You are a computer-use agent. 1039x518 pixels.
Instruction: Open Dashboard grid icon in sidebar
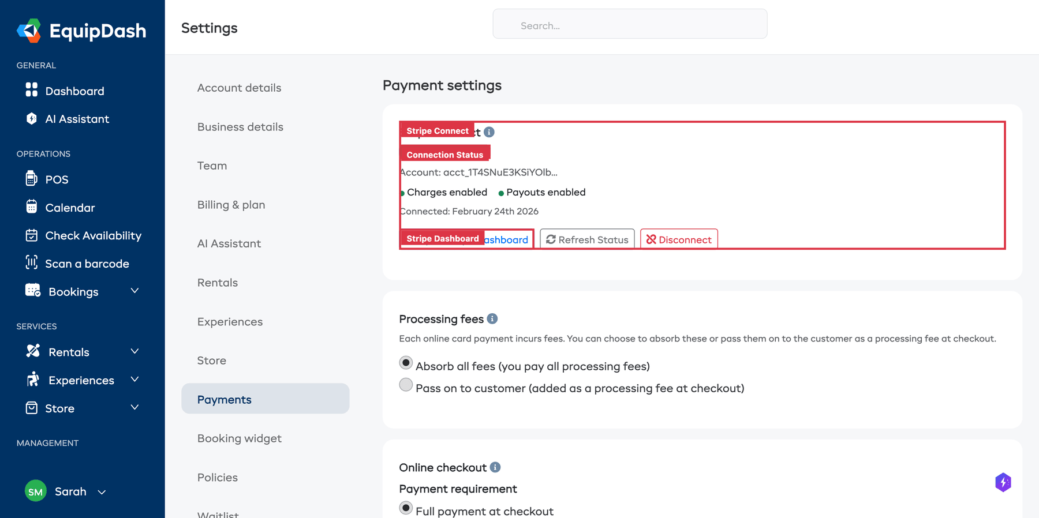click(x=32, y=90)
